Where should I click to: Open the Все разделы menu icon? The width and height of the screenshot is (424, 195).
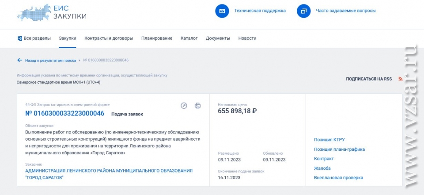pyautogui.click(x=20, y=38)
